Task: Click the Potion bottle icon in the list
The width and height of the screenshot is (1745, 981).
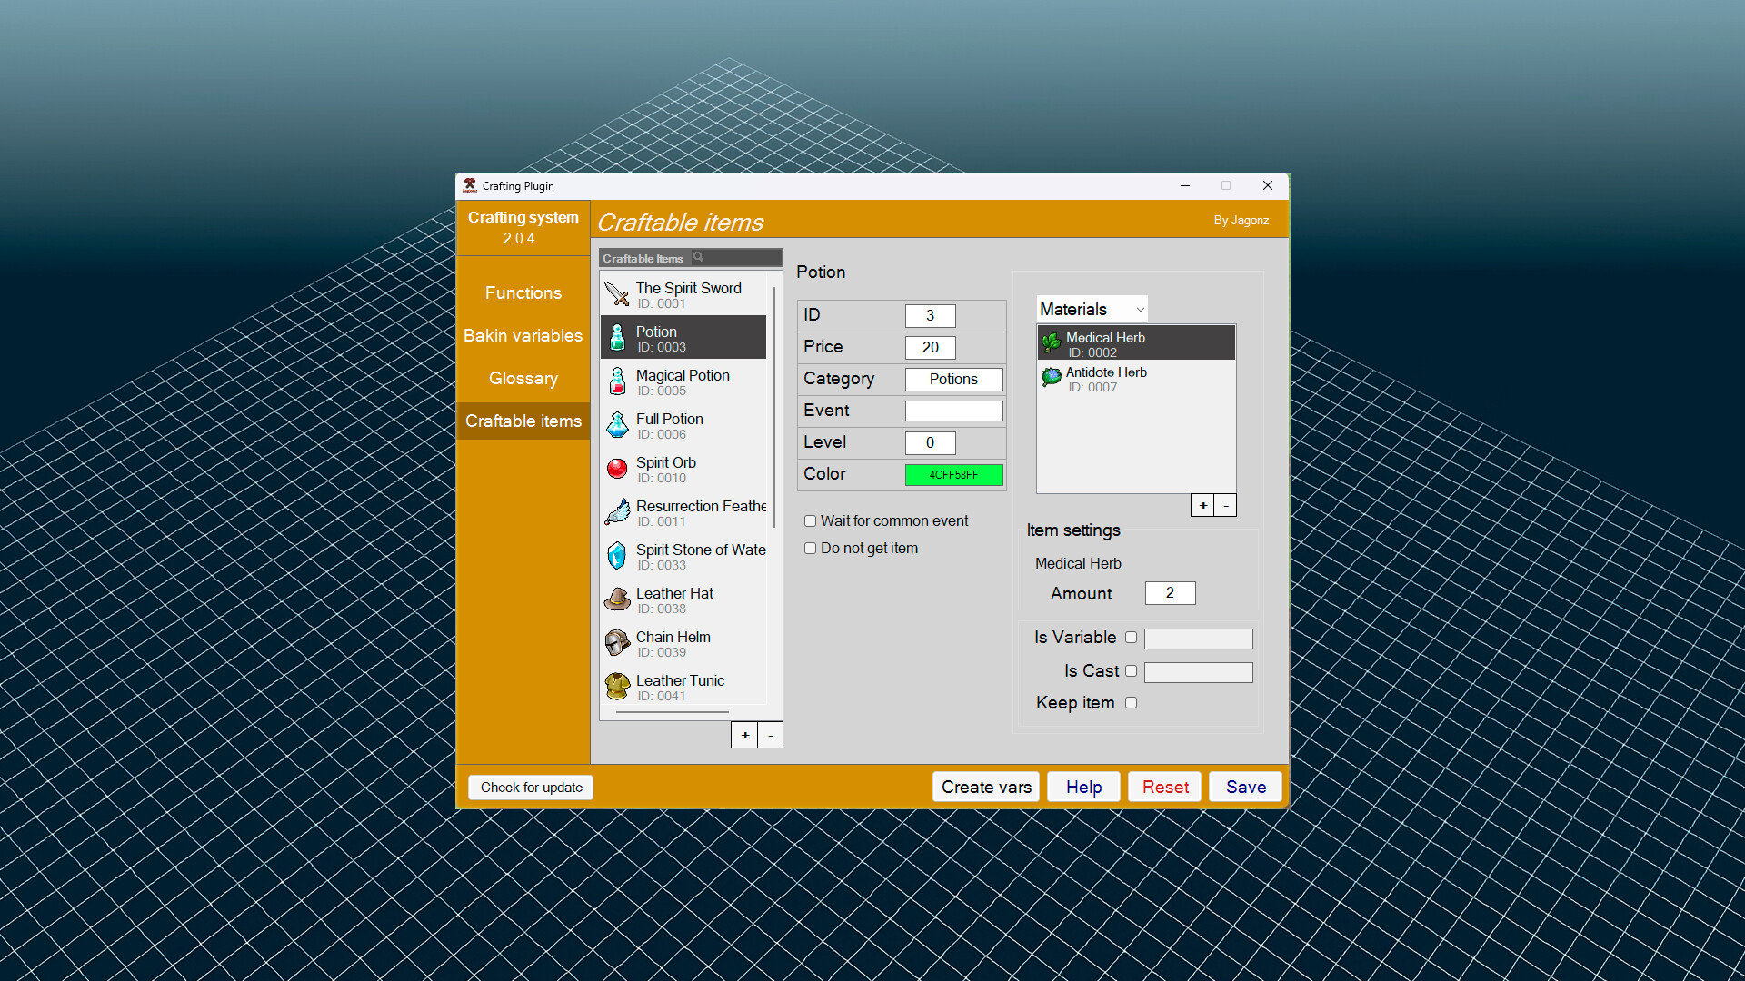Action: [617, 336]
